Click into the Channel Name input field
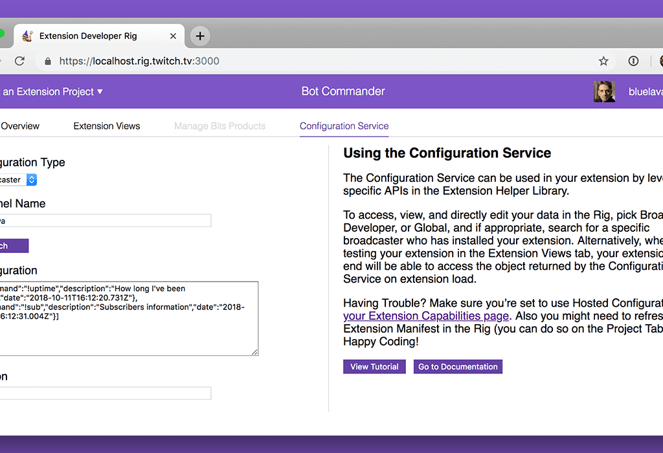Image resolution: width=663 pixels, height=453 pixels. coord(106,221)
